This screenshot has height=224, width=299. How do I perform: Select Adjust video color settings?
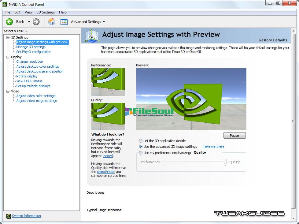[x=36, y=96]
